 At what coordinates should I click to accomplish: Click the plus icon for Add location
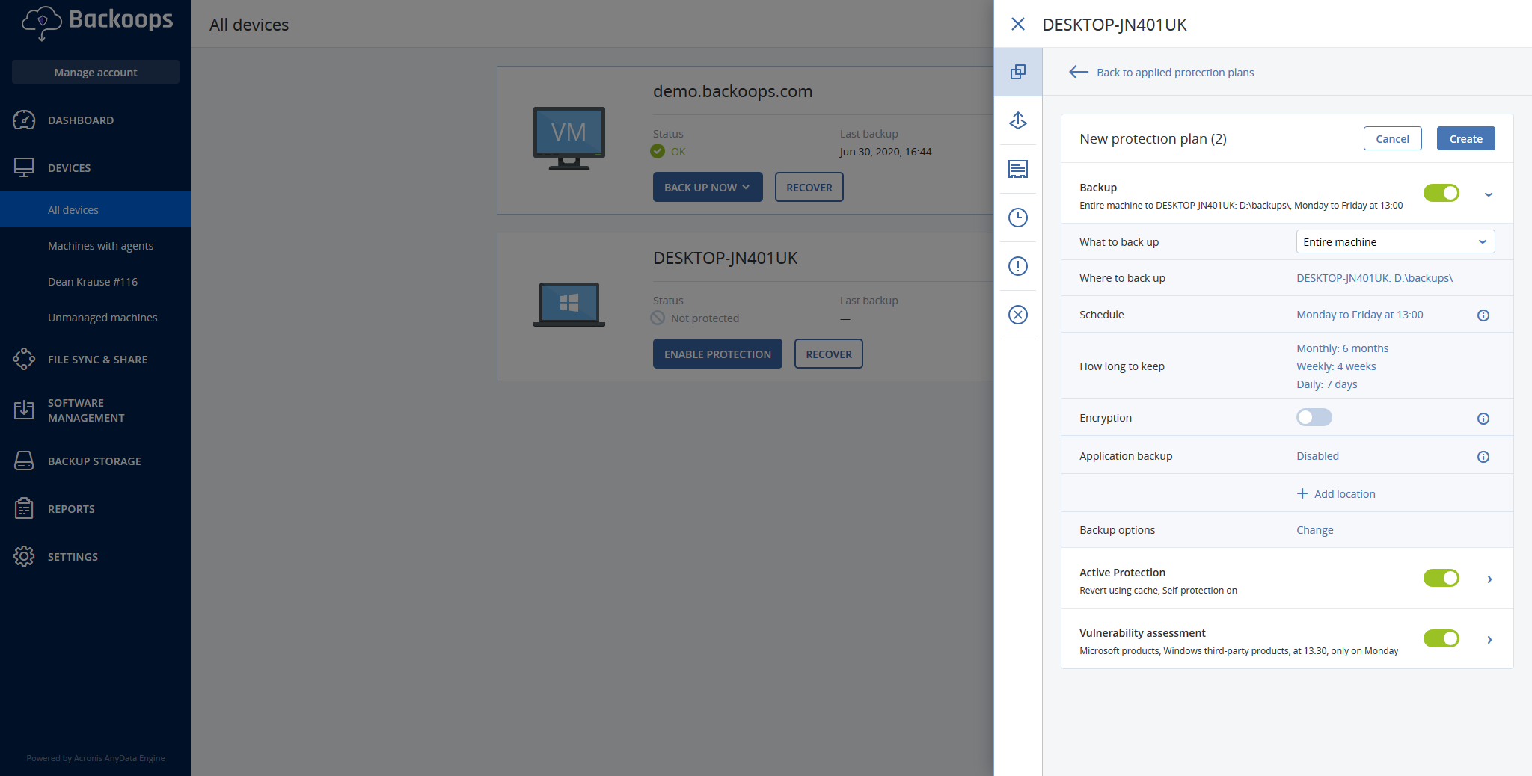1302,493
